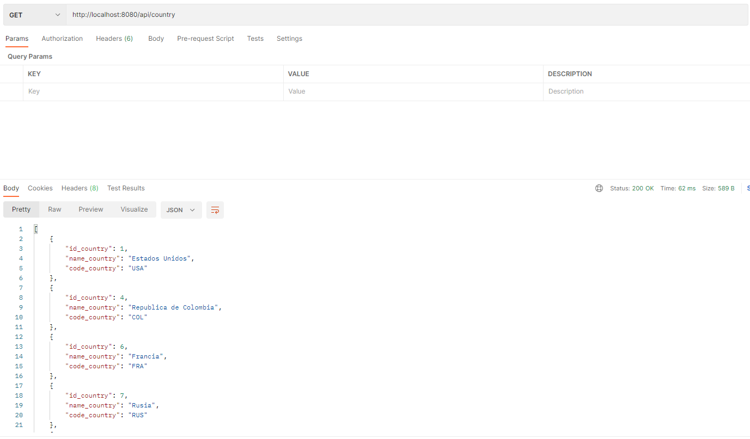Switch to the Tests tab
The width and height of the screenshot is (750, 439).
pos(255,38)
